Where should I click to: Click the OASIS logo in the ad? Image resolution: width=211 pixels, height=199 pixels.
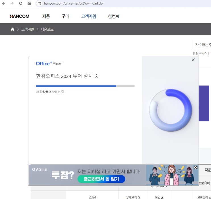(x=39, y=170)
